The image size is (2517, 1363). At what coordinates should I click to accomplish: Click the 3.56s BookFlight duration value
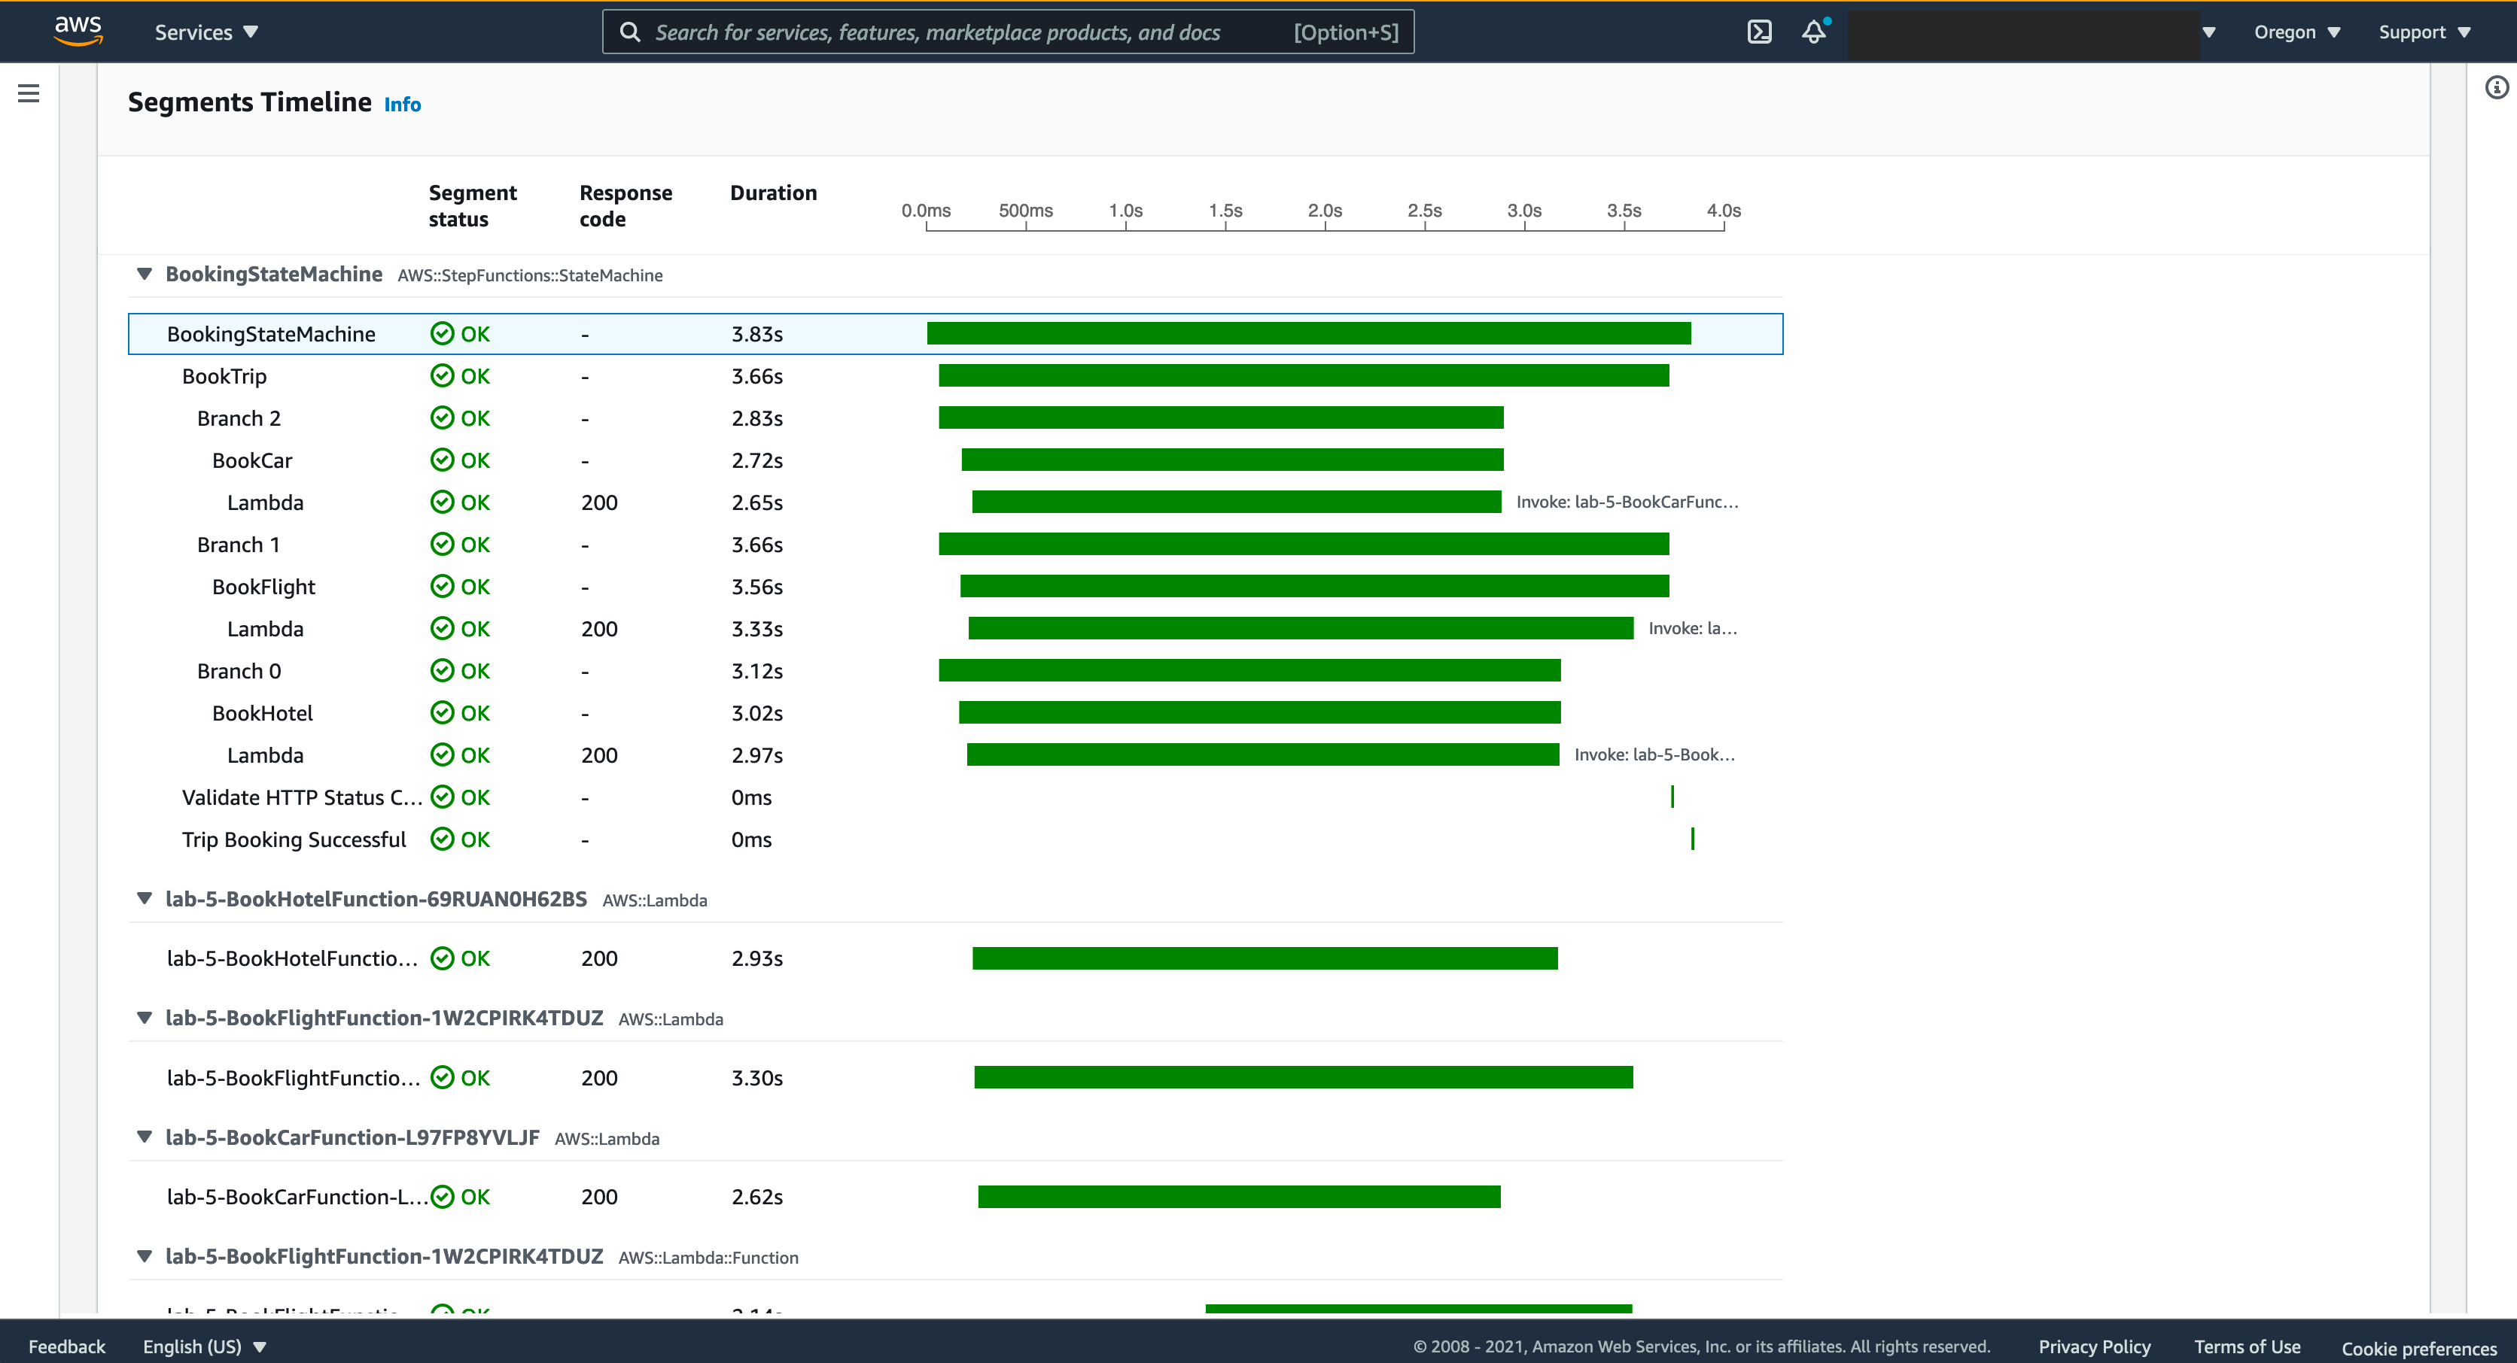coord(757,587)
